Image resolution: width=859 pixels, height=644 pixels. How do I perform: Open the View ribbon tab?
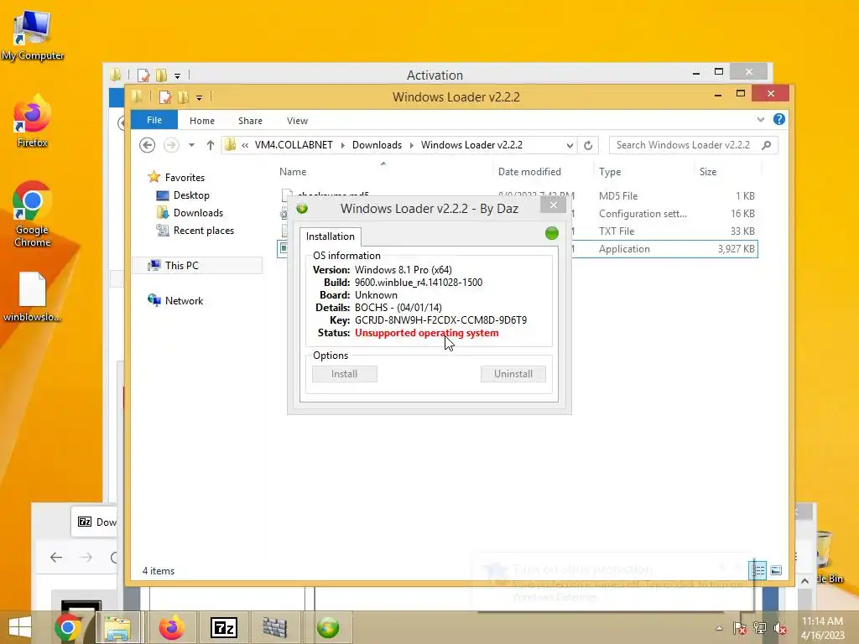coord(297,121)
